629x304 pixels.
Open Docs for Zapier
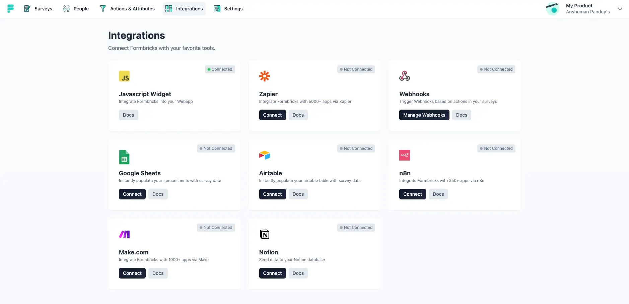(298, 115)
